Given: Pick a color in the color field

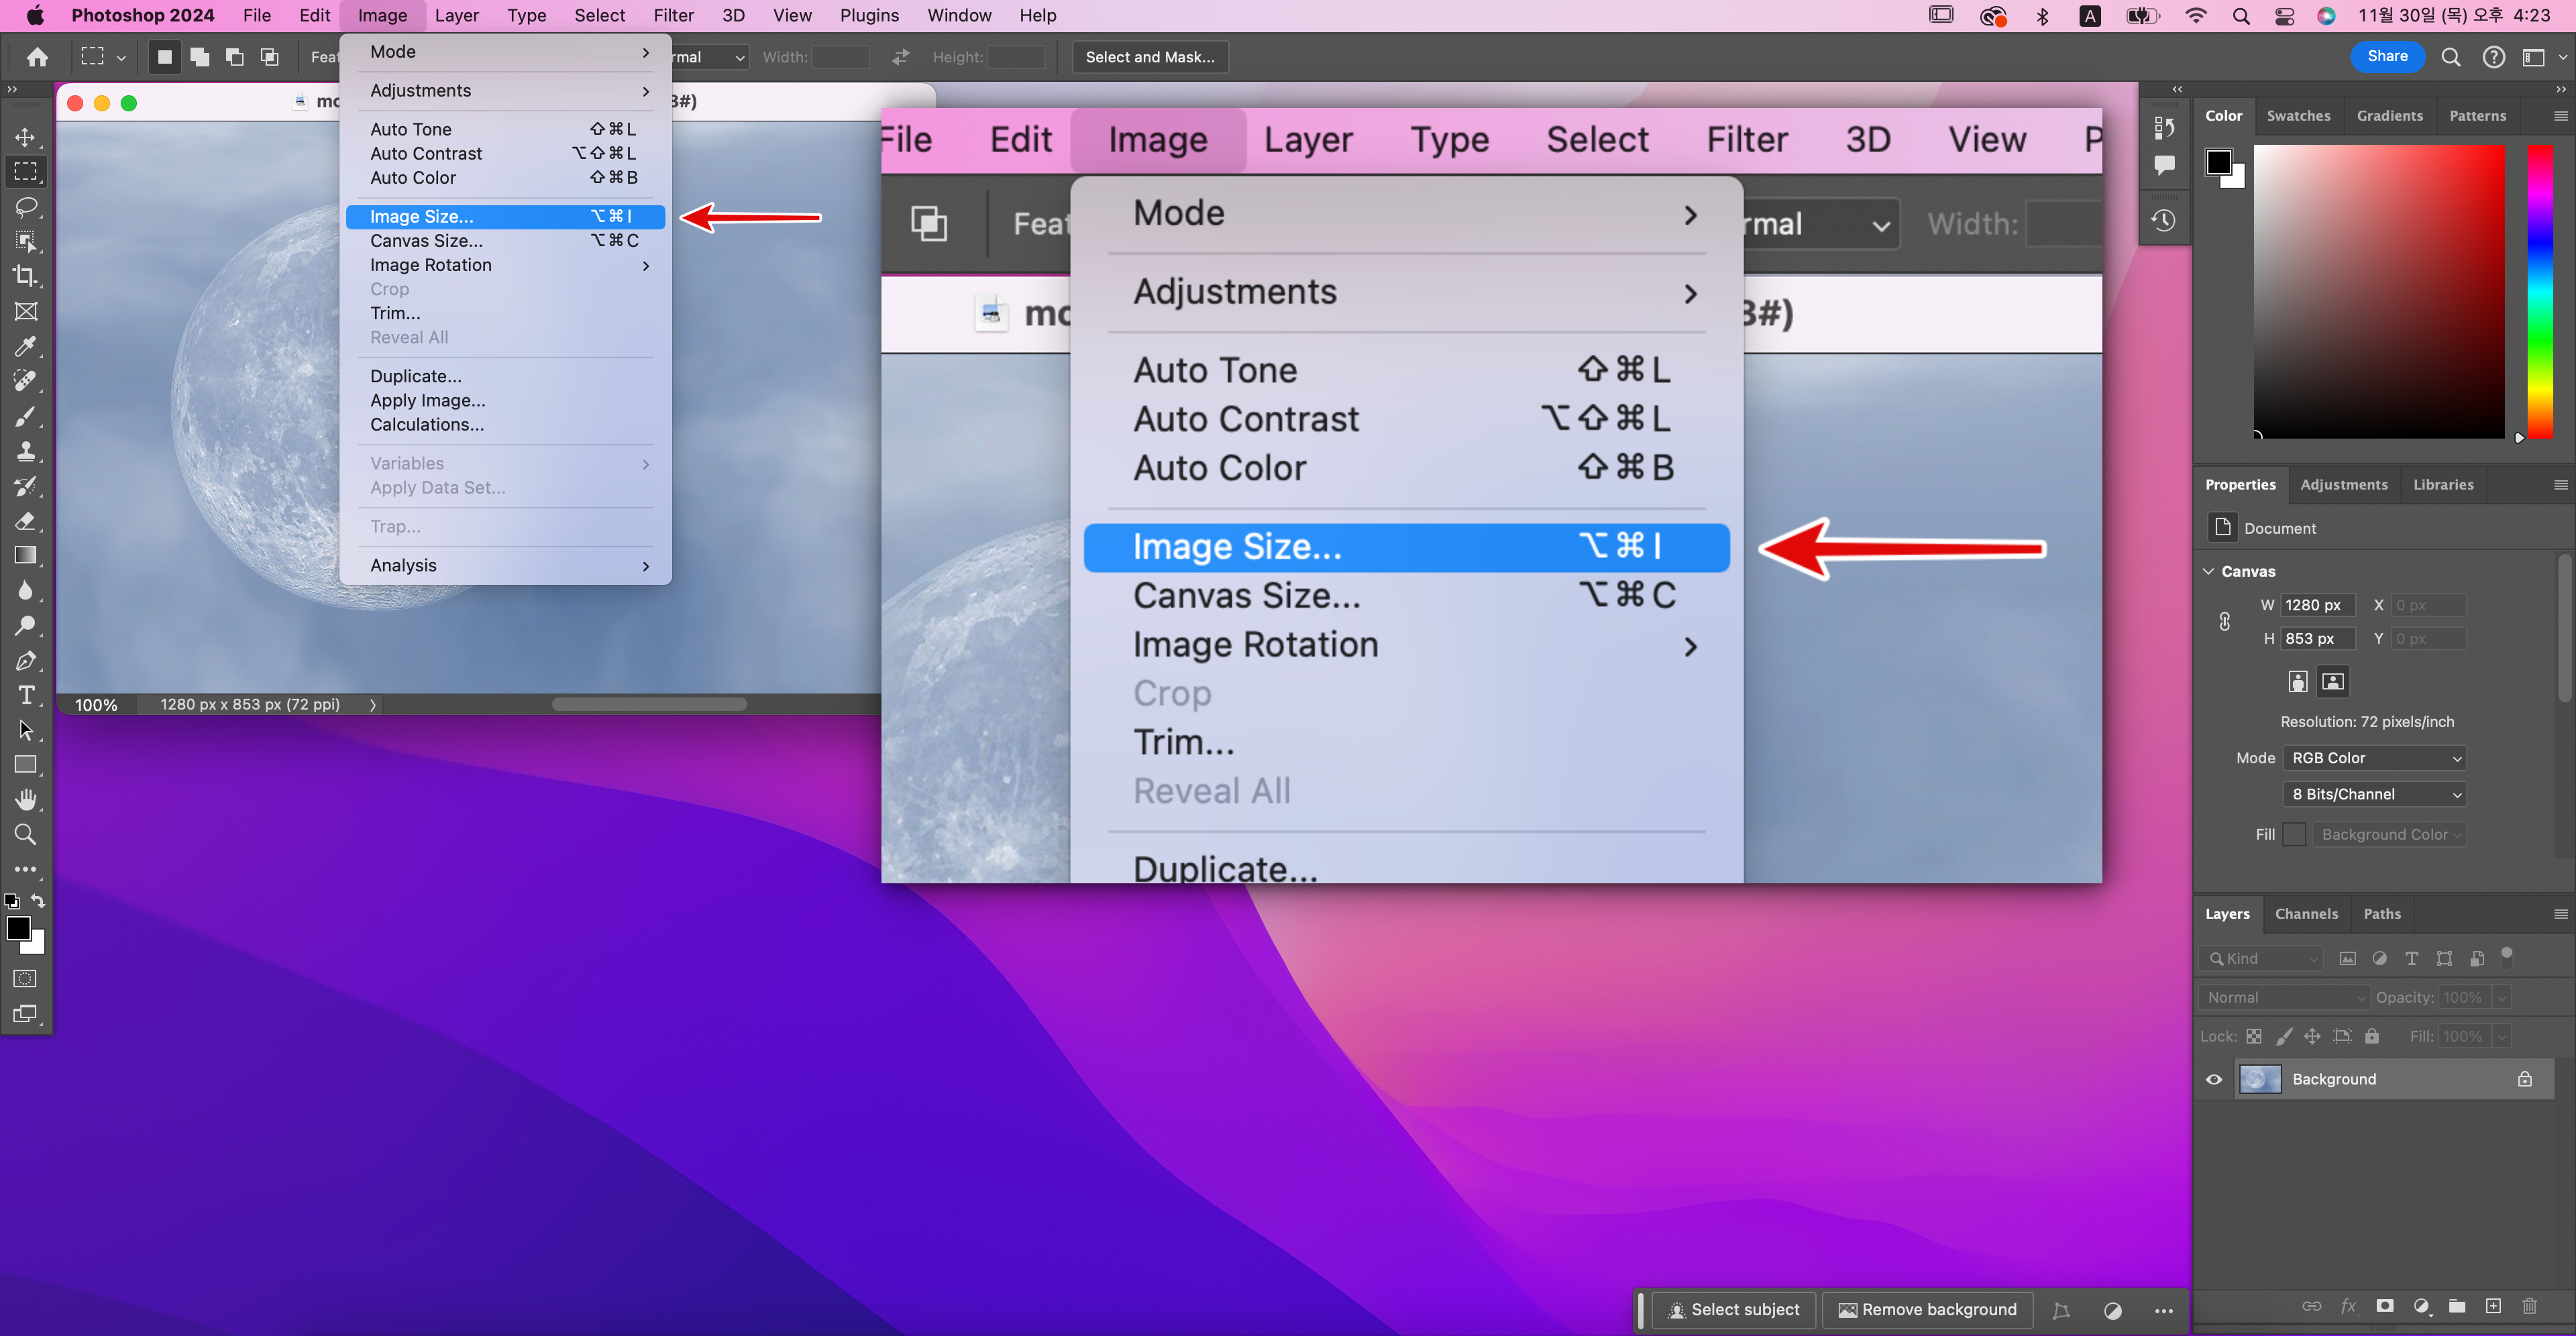Looking at the screenshot, I should pos(2378,291).
